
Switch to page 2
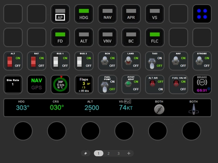click(x=109, y=153)
